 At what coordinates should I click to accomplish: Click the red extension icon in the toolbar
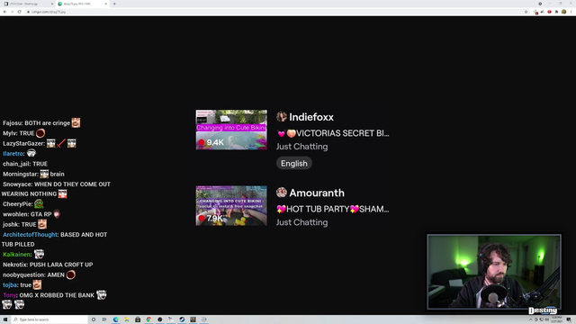pyautogui.click(x=550, y=12)
